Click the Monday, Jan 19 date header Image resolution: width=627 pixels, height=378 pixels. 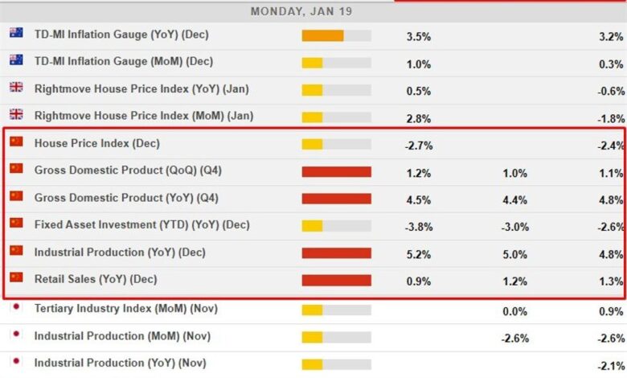point(301,11)
